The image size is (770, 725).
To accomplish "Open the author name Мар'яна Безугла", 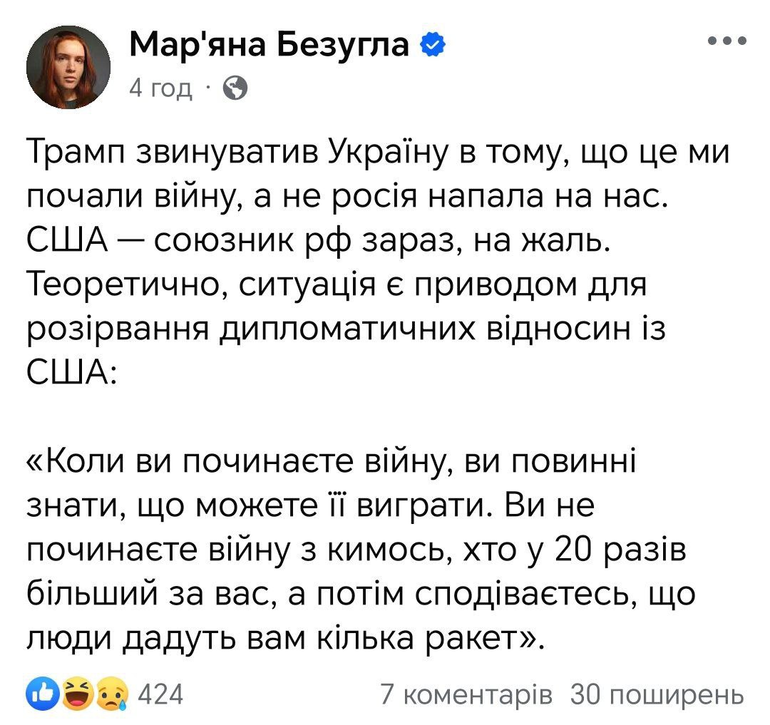I will [x=270, y=46].
